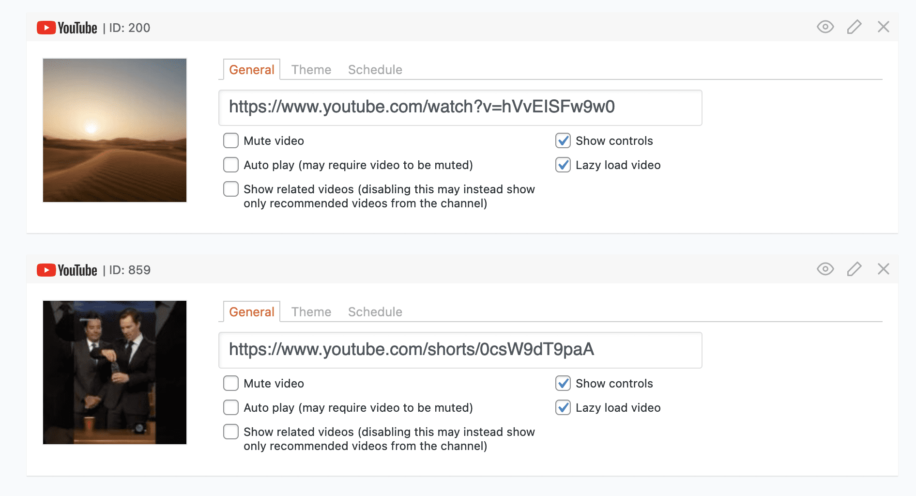Enable Auto play for video ID 859
The image size is (916, 496).
(231, 407)
